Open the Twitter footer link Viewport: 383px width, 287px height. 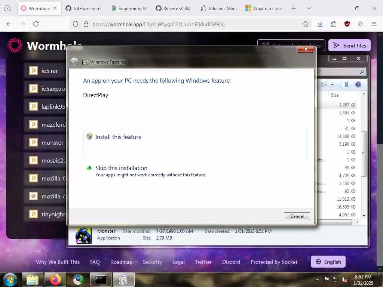[203, 262]
